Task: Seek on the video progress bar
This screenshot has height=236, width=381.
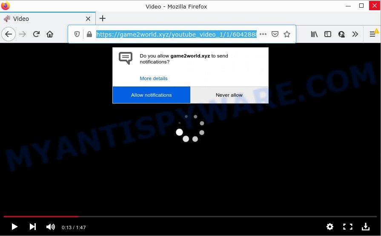Action: pos(190,216)
